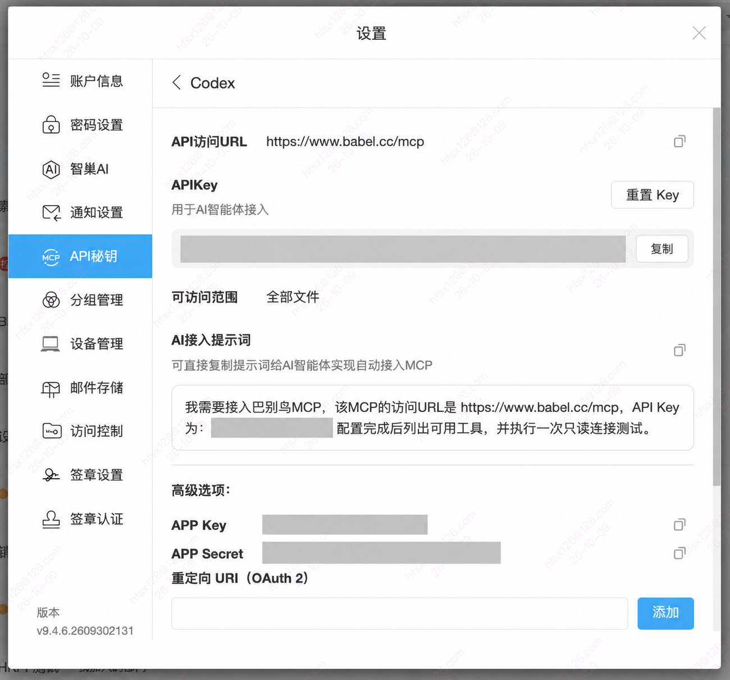Image resolution: width=730 pixels, height=680 pixels.
Task: Click the 可访问范围 label
Action: click(204, 297)
